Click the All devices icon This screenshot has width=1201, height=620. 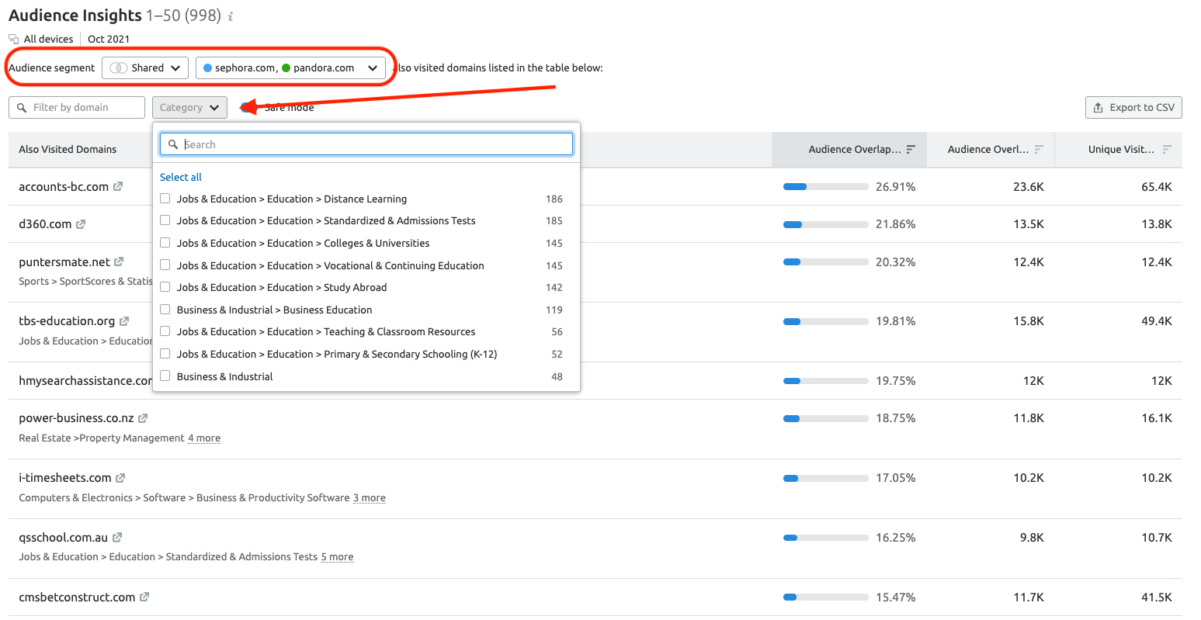[x=14, y=39]
